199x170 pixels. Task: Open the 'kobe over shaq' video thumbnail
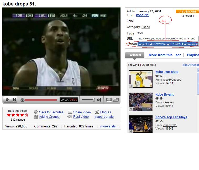[x=141, y=79]
